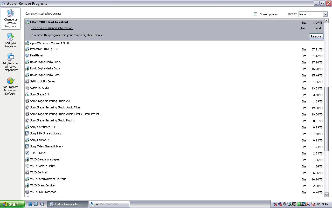
Task: Click the VAIO HDD Protection icon
Action: [27, 192]
